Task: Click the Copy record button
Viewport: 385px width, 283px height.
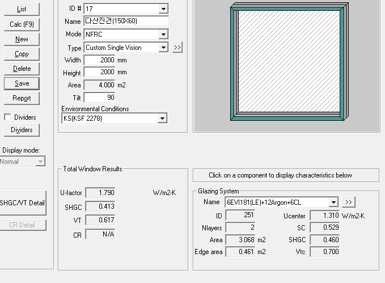Action: pyautogui.click(x=22, y=54)
